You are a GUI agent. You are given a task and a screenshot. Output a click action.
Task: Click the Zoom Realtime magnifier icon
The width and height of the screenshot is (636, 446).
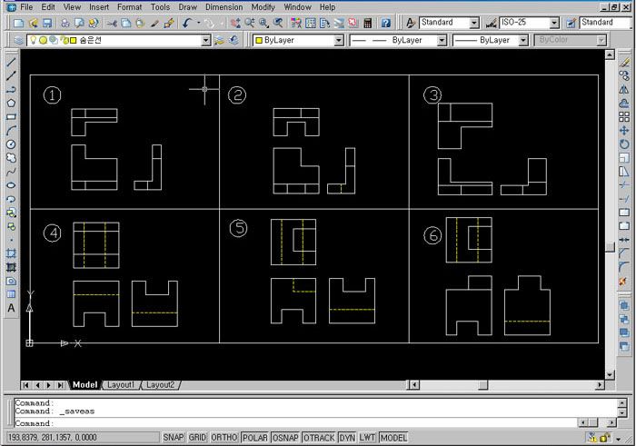(x=250, y=23)
